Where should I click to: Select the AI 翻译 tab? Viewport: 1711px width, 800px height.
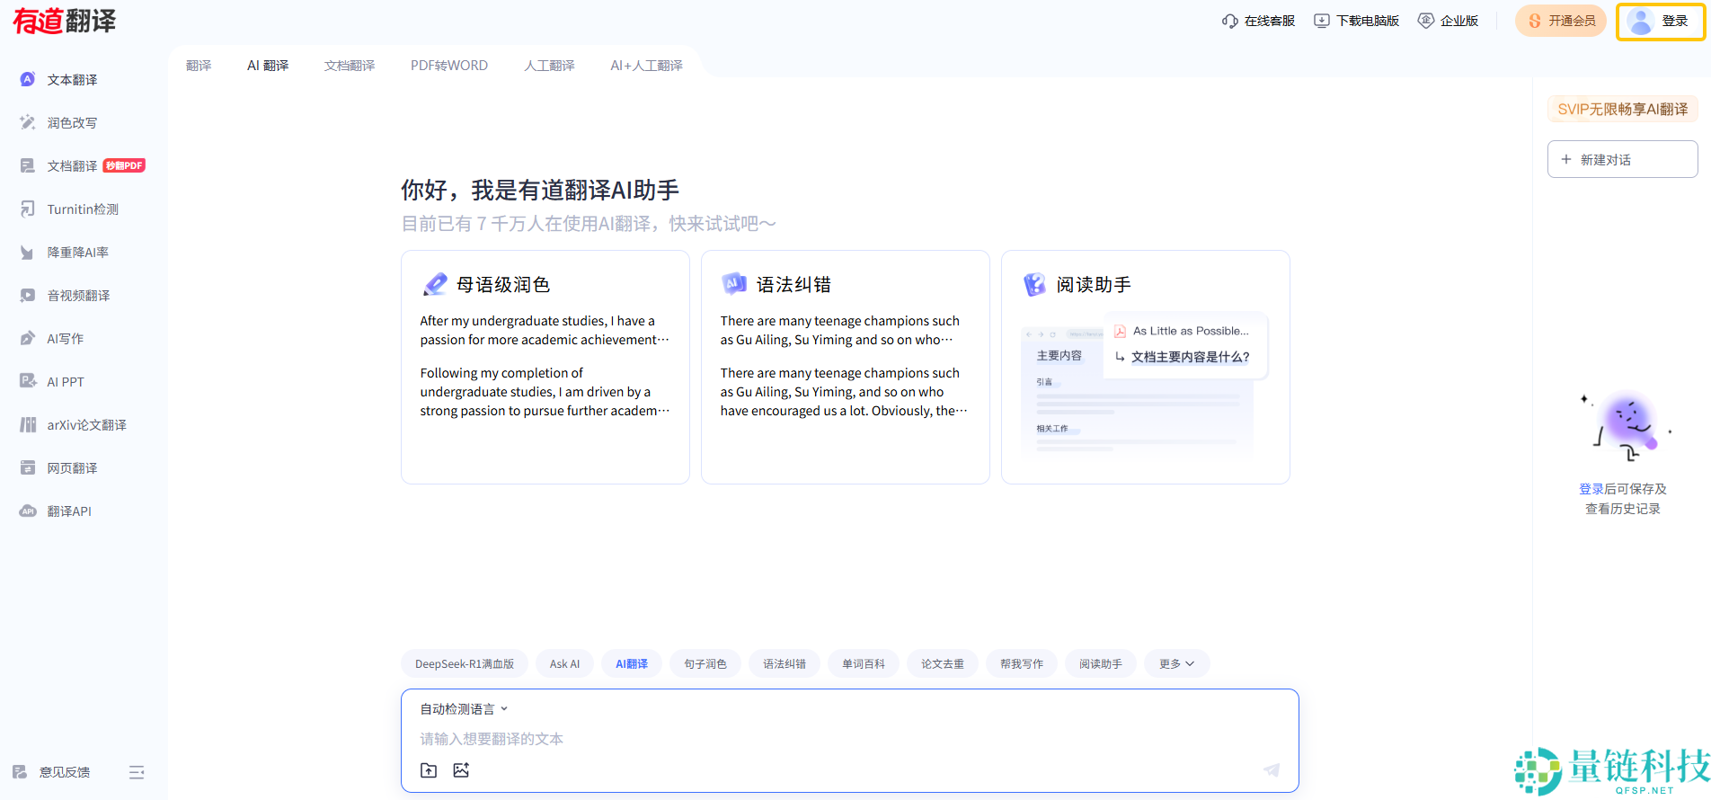click(x=268, y=66)
